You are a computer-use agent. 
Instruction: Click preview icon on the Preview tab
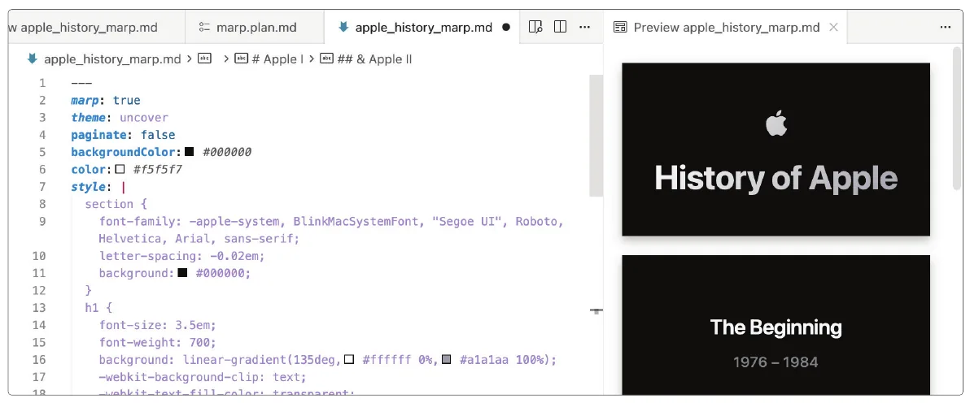click(620, 27)
